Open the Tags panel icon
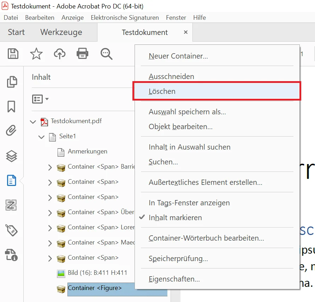This screenshot has height=302, width=315. 12,230
